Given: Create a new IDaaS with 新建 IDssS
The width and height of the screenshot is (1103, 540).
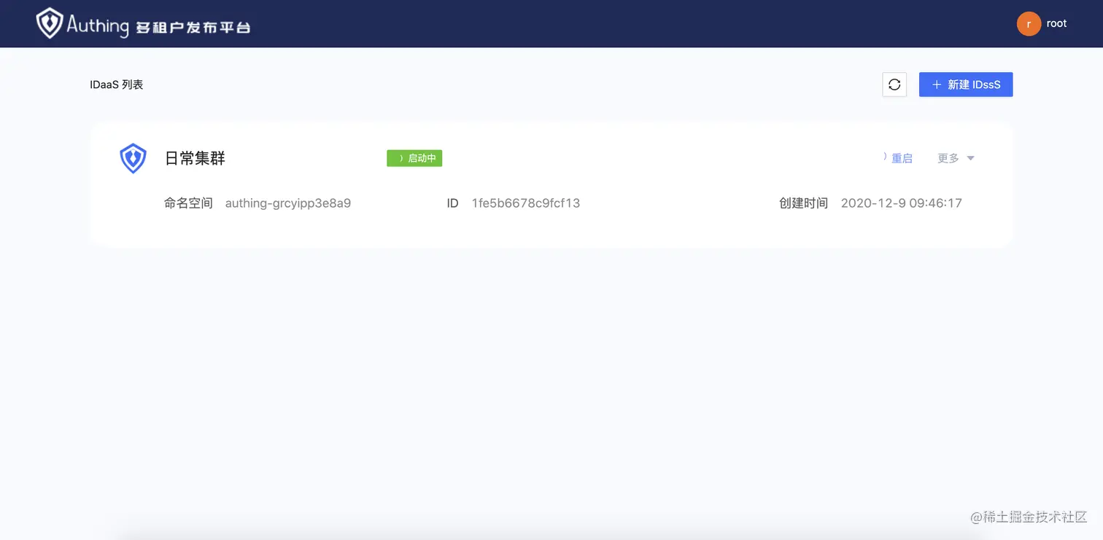Looking at the screenshot, I should tap(966, 85).
